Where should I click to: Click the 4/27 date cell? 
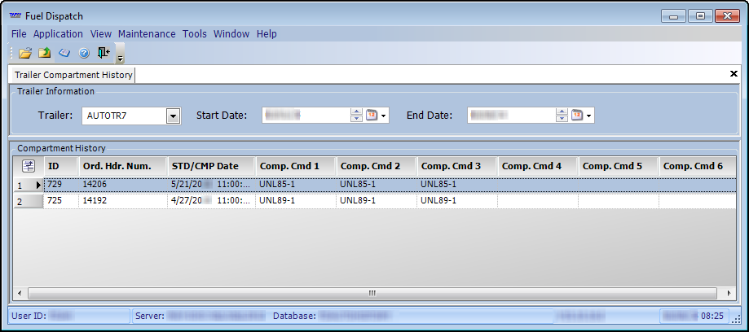[x=212, y=201]
